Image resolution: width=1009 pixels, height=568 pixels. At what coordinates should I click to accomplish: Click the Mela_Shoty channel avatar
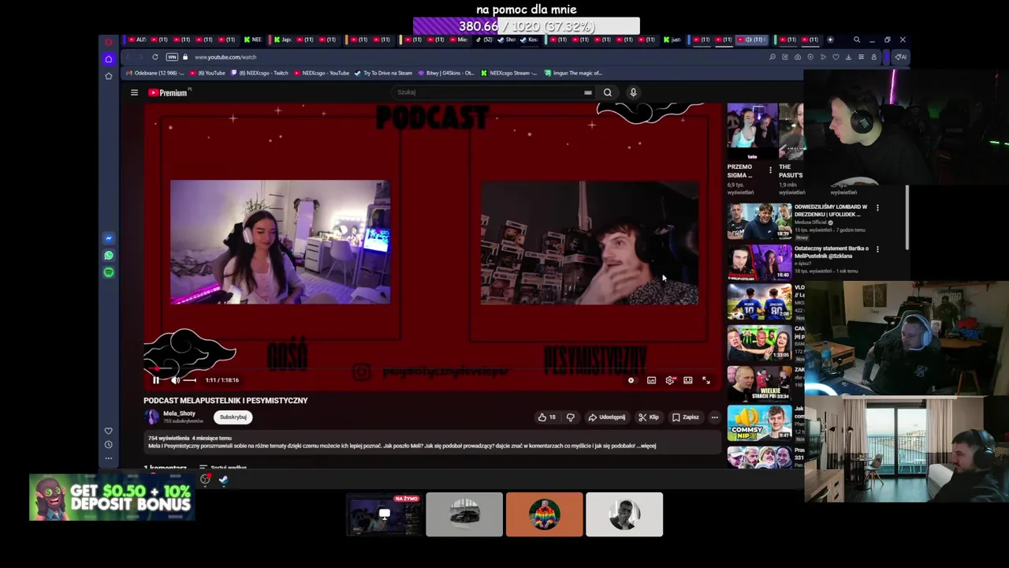pyautogui.click(x=151, y=417)
